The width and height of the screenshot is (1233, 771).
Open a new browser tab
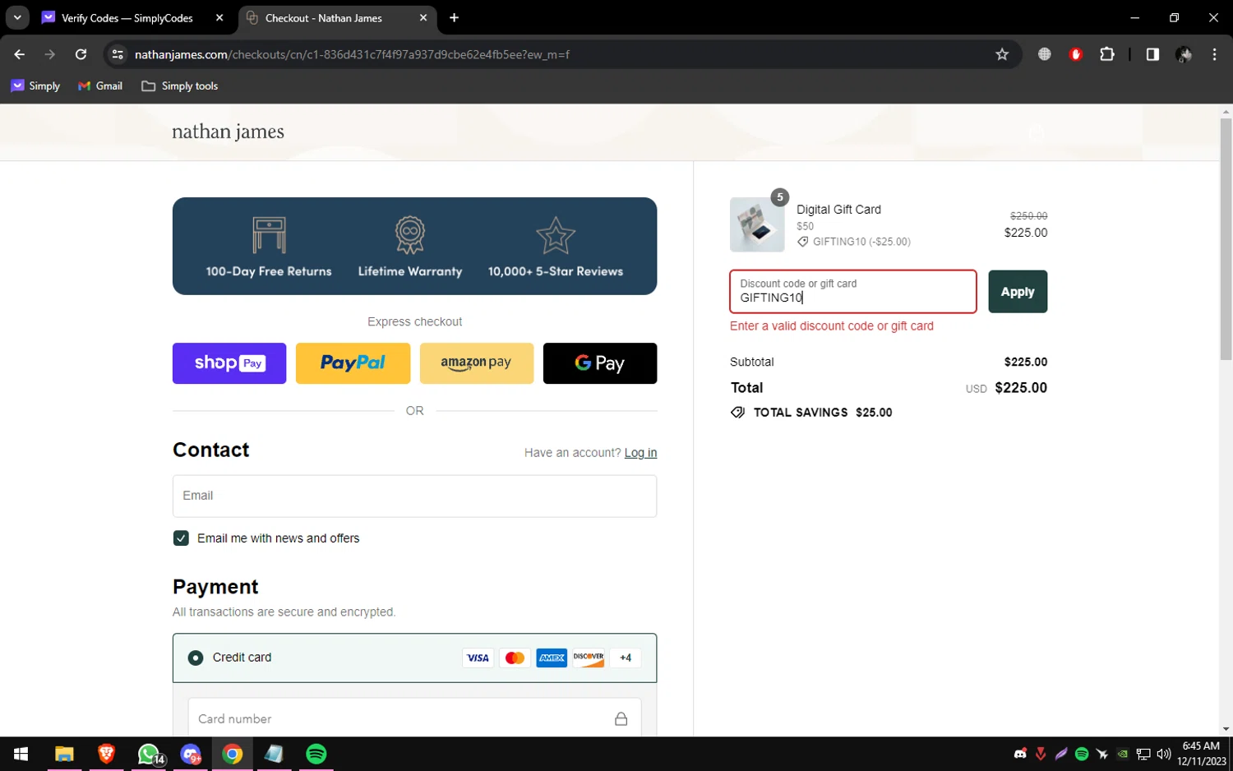point(454,18)
